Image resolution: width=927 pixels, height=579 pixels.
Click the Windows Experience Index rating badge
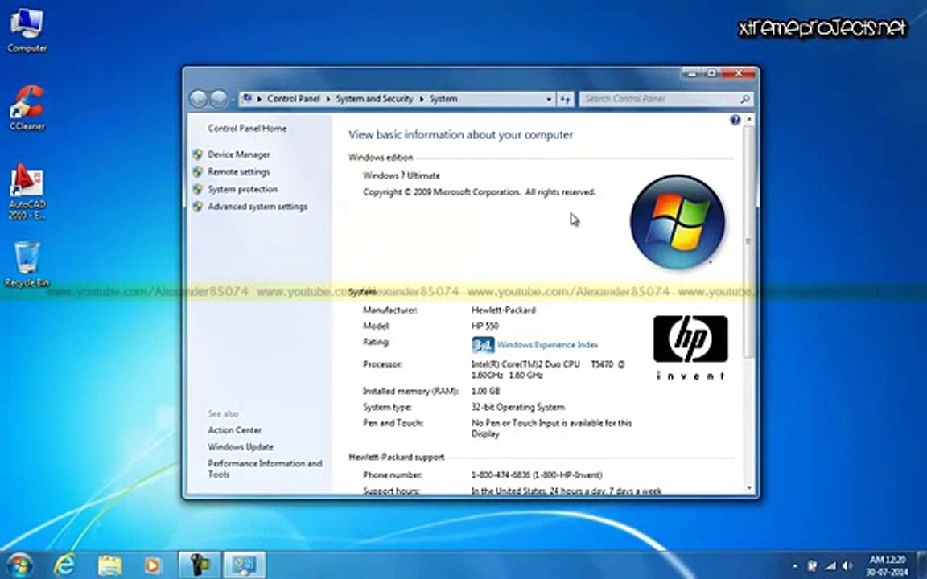pos(483,344)
